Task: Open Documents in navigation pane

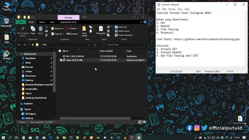Action: pos(30,76)
